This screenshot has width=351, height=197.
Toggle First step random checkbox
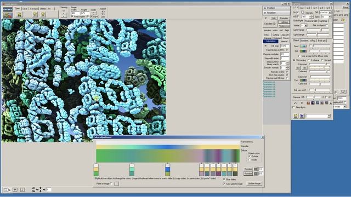(x=287, y=75)
